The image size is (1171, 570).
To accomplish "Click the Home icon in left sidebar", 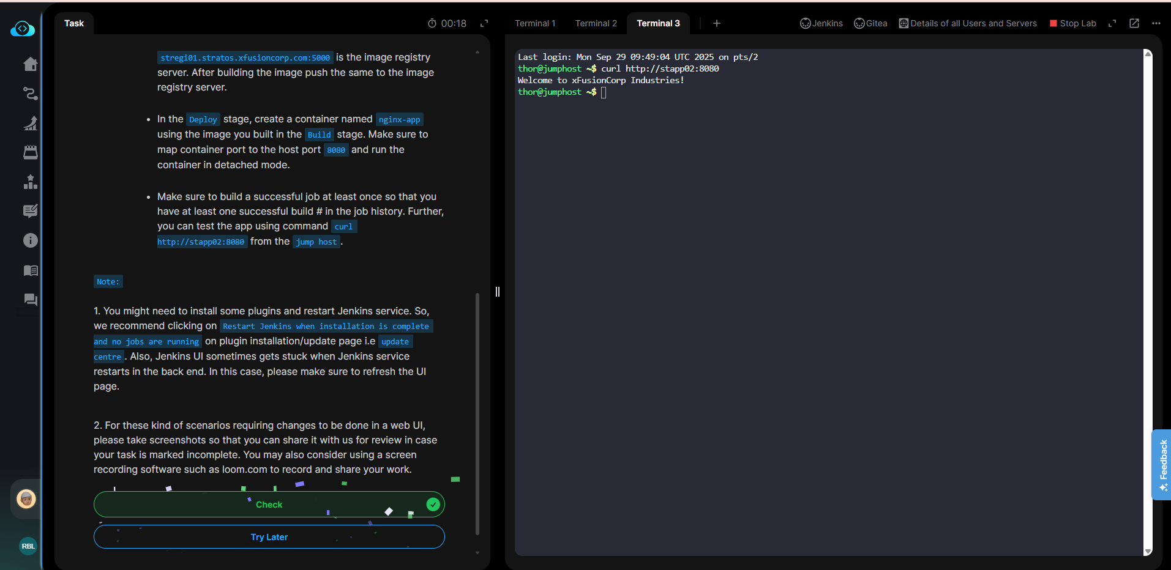I will click(30, 64).
